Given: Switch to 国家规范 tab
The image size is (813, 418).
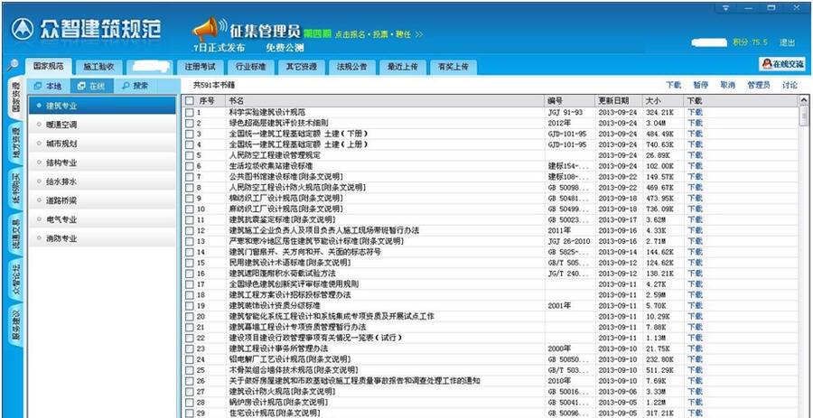Looking at the screenshot, I should click(48, 67).
